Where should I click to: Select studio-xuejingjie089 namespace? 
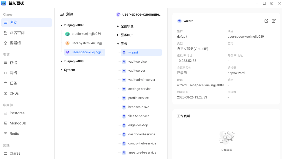coord(86,34)
